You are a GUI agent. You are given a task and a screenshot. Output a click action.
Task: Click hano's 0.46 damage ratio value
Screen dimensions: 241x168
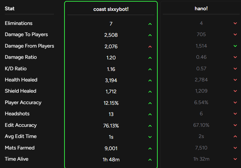point(201,57)
